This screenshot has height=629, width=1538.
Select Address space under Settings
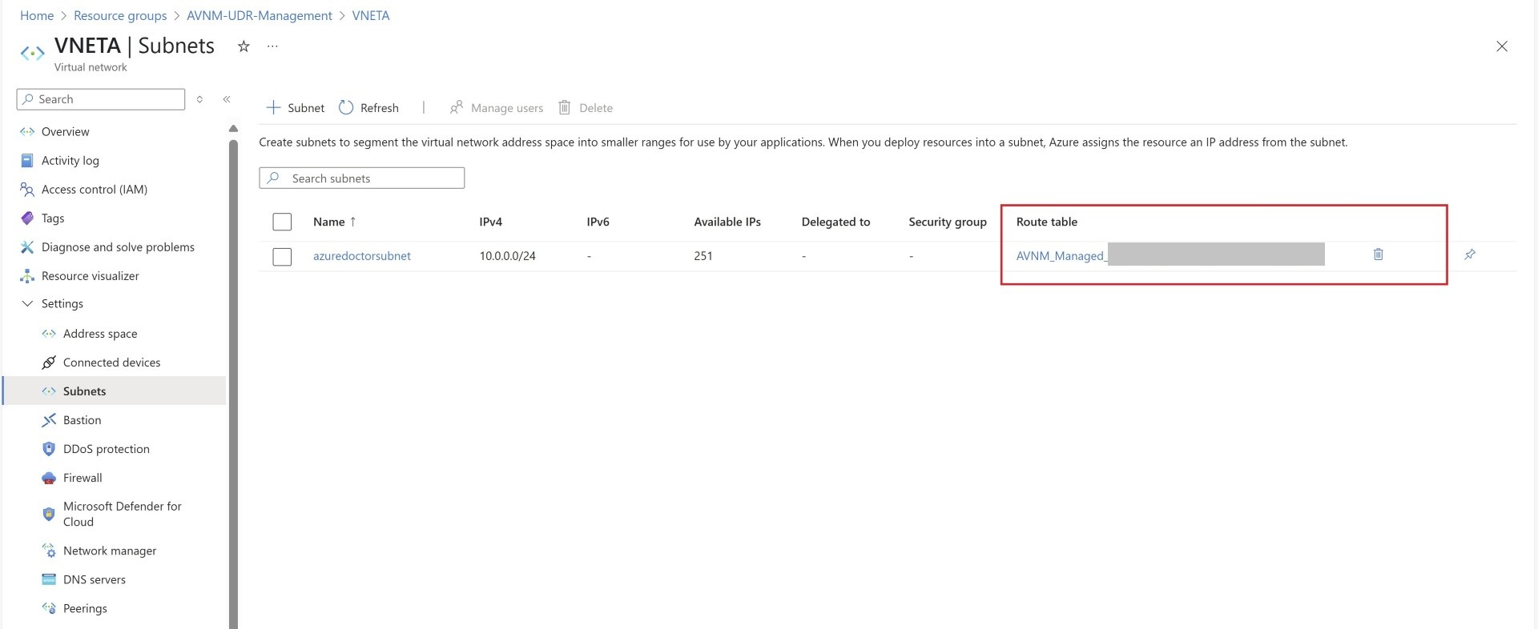pos(100,334)
